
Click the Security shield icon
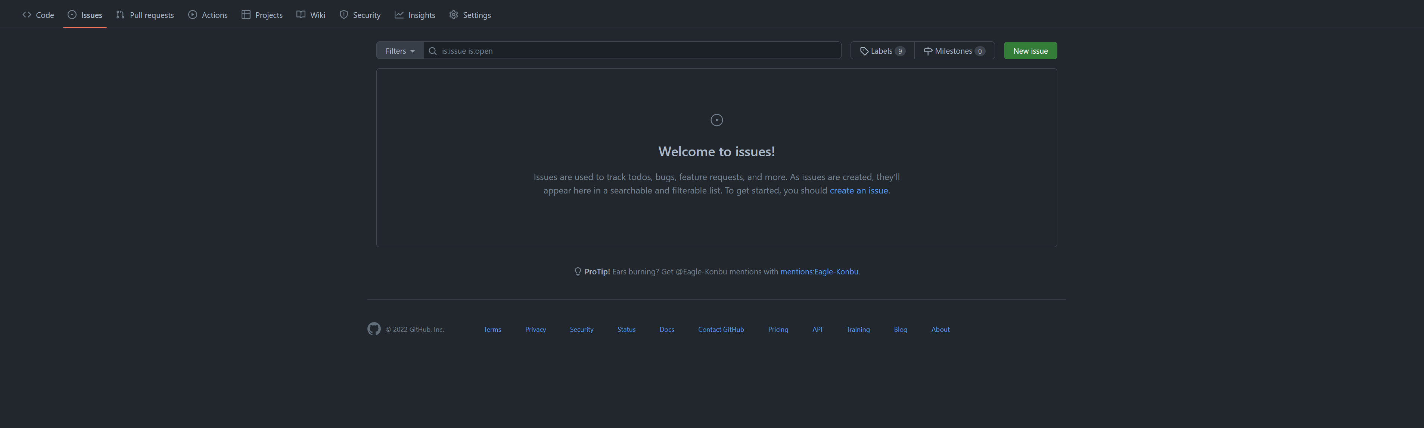[344, 15]
